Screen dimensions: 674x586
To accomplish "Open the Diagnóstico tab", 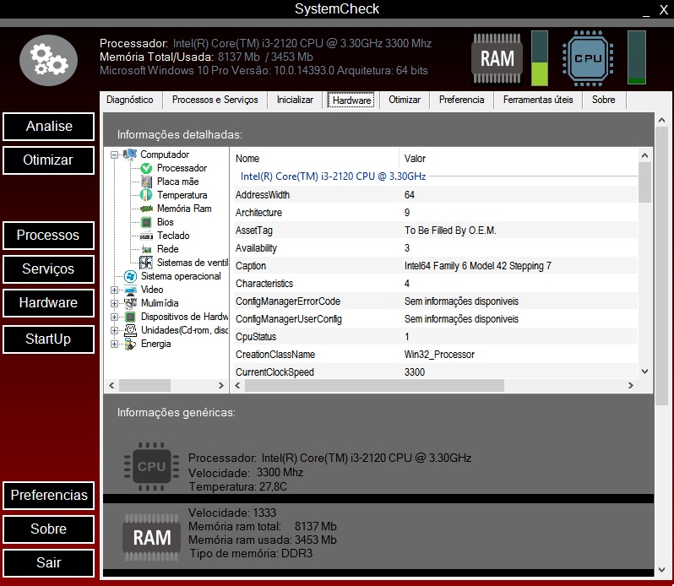I will (130, 100).
